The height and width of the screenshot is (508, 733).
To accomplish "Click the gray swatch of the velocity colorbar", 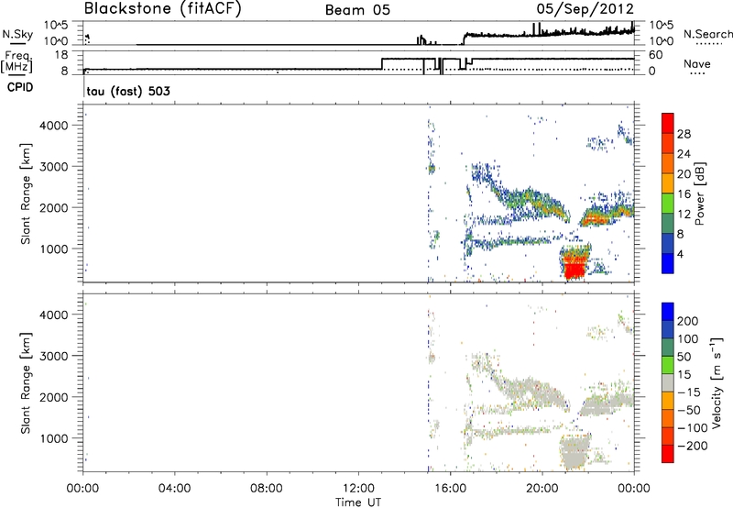I will tap(668, 382).
